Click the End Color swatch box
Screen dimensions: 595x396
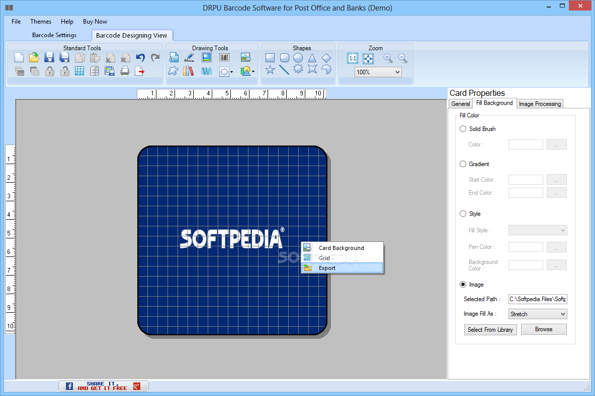coord(526,193)
